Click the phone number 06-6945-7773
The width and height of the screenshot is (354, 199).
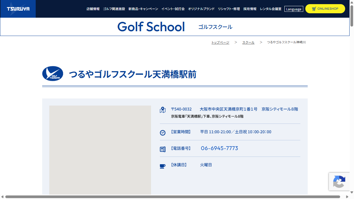point(219,148)
